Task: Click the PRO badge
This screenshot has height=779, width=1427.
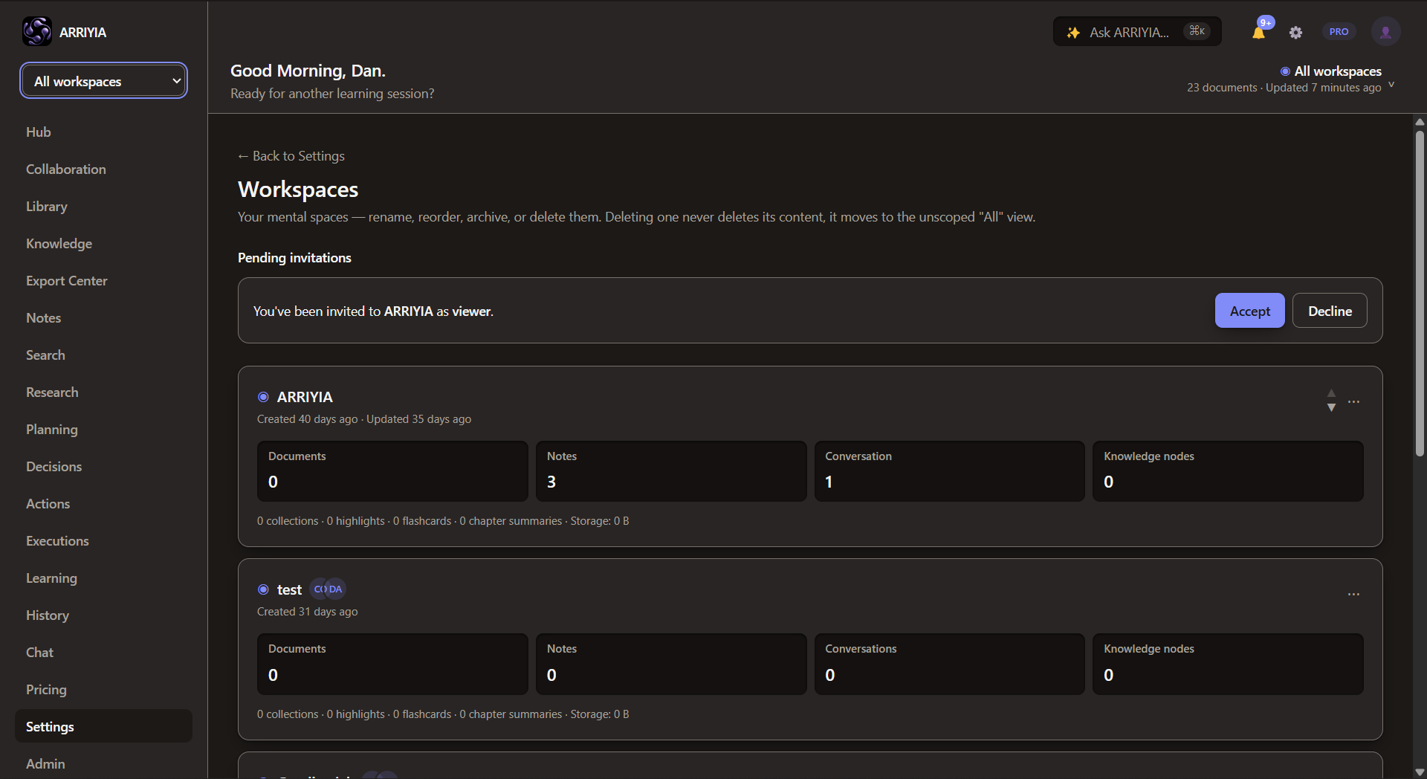Action: pyautogui.click(x=1339, y=32)
